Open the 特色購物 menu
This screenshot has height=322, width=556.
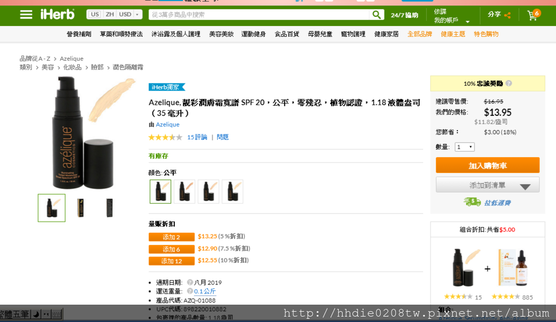486,34
